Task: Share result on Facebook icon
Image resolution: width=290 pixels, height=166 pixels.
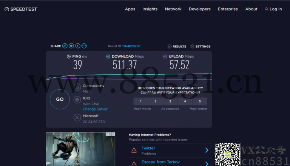Action: [x=78, y=46]
